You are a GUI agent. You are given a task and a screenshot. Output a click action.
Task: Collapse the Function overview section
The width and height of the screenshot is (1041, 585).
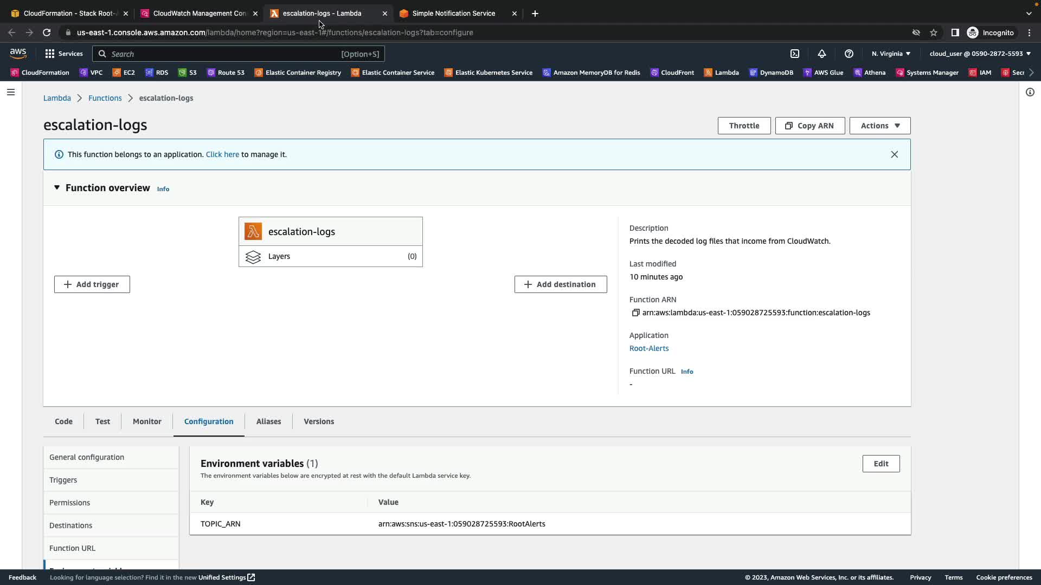pyautogui.click(x=57, y=187)
